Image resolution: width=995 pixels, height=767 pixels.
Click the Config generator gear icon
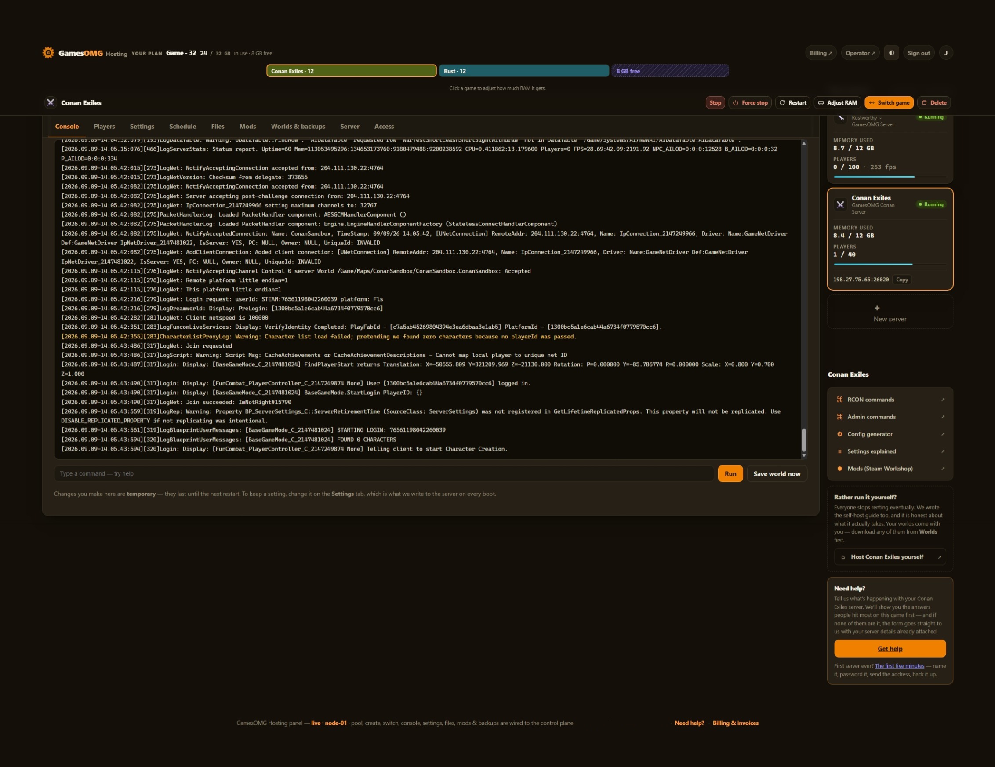839,434
